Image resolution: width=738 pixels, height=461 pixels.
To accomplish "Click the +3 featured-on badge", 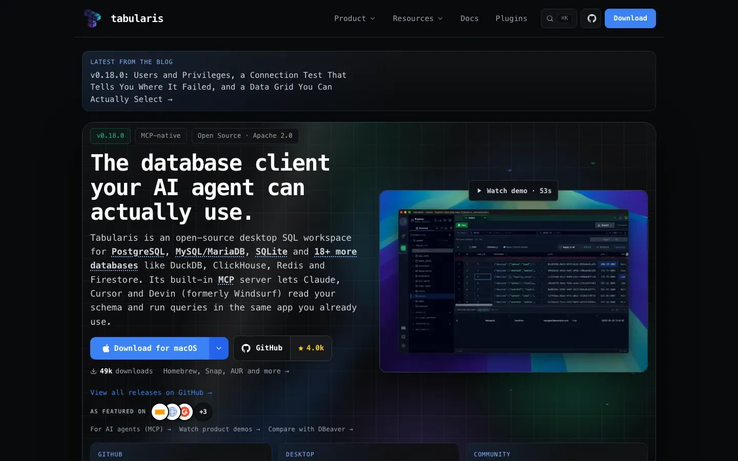I will pos(203,411).
